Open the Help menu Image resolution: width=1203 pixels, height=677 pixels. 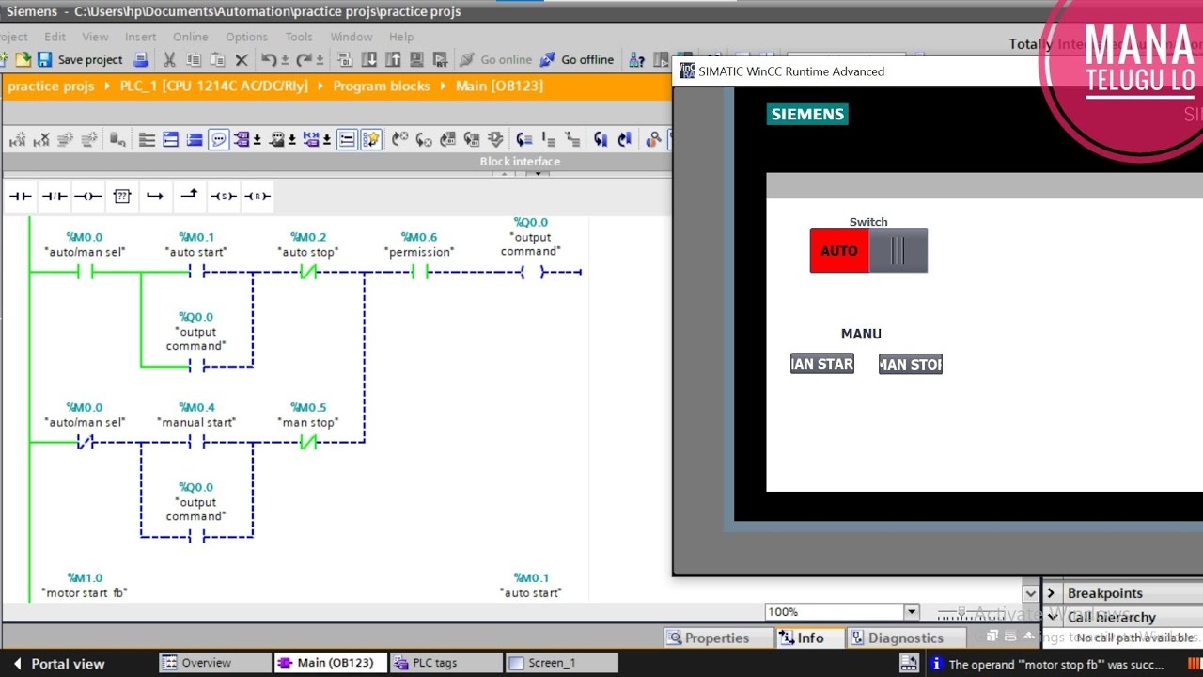point(401,37)
